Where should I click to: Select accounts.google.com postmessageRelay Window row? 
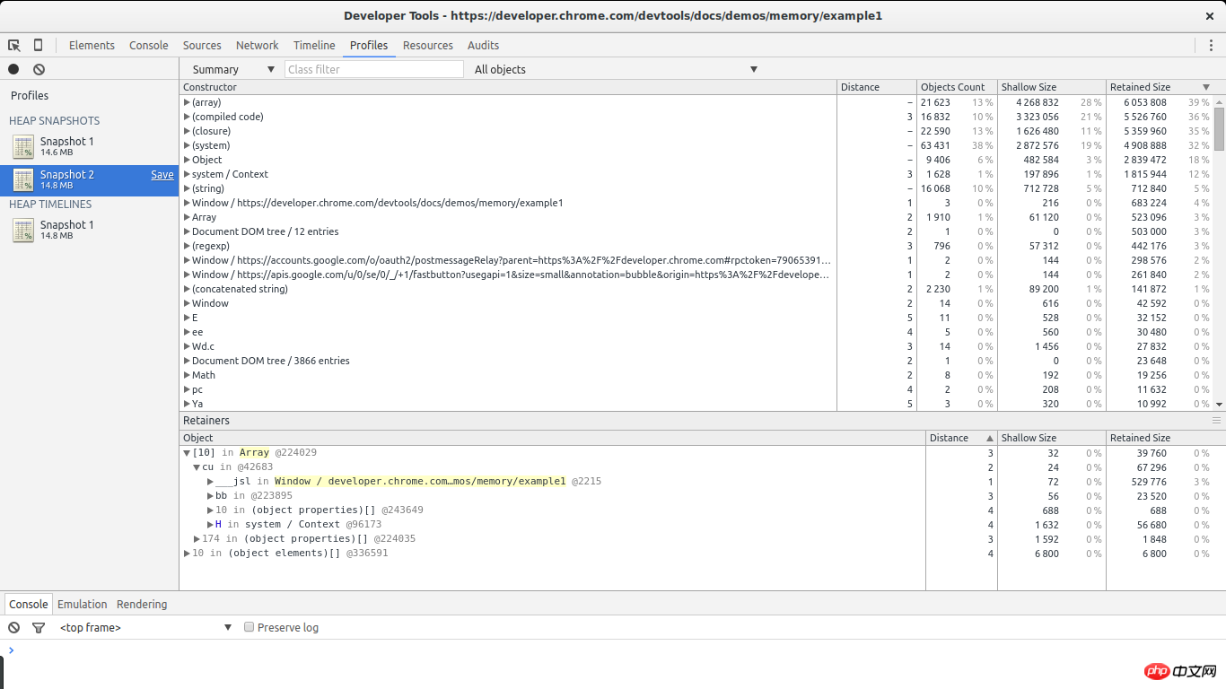(x=696, y=260)
